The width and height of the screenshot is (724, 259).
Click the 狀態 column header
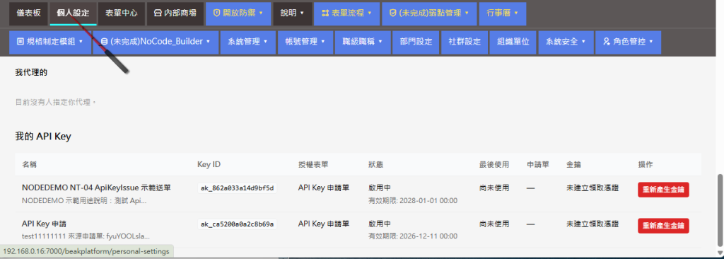click(376, 165)
